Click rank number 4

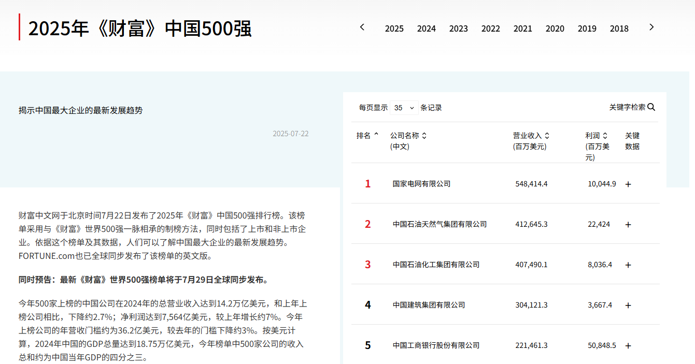368,305
